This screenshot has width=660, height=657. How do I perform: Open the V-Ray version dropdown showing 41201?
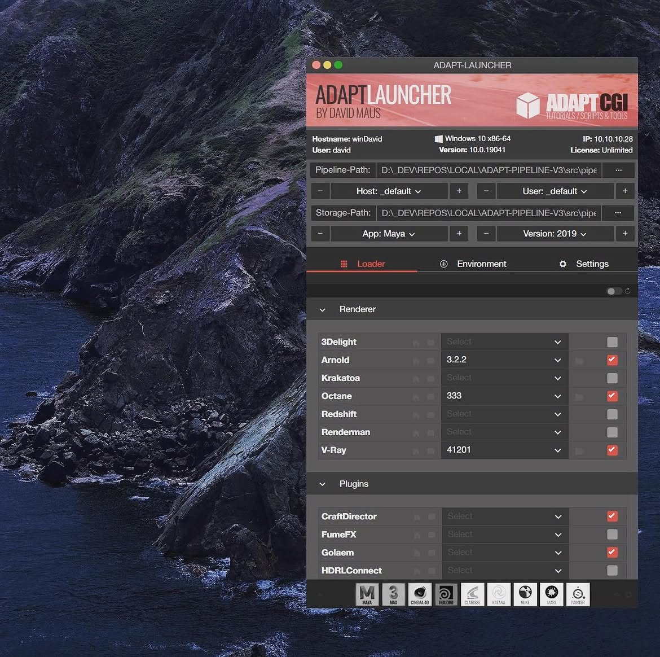(x=504, y=450)
